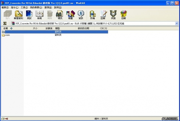The height and width of the screenshot is (121, 180).
Task: Launch the Wizard (精靈) icon
Action: point(70,15)
